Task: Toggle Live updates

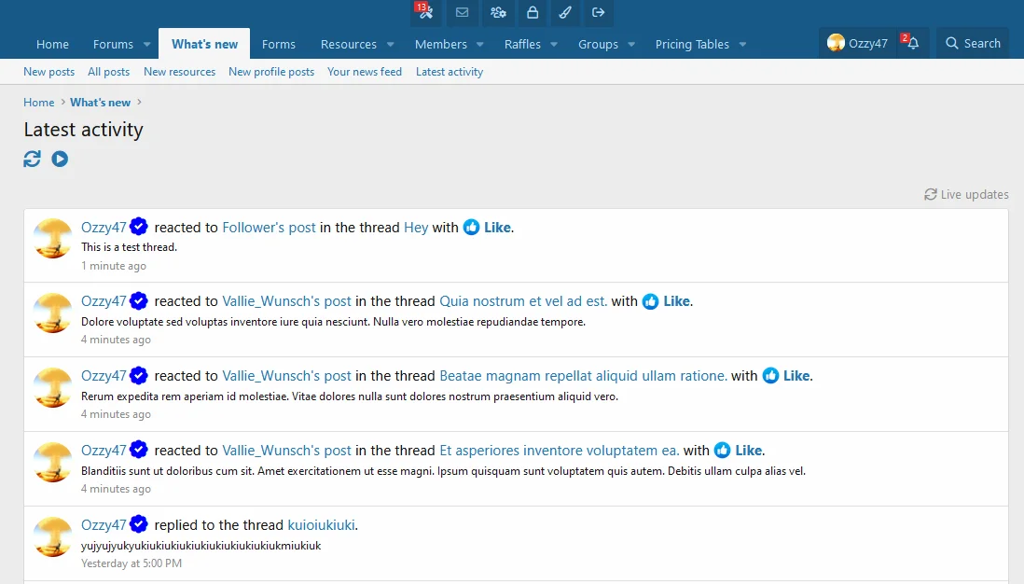Action: (966, 194)
